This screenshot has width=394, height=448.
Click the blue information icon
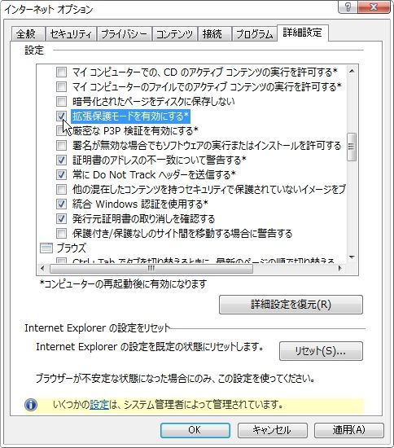click(31, 405)
